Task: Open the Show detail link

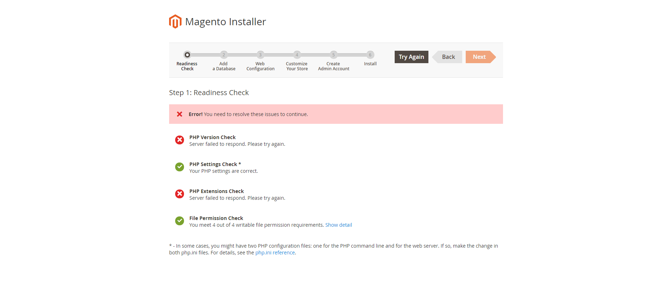Action: (x=339, y=225)
